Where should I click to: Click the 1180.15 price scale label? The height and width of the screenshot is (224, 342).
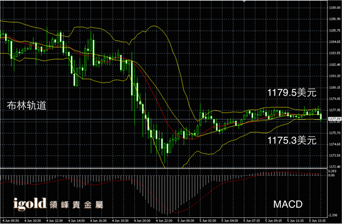click(x=335, y=87)
